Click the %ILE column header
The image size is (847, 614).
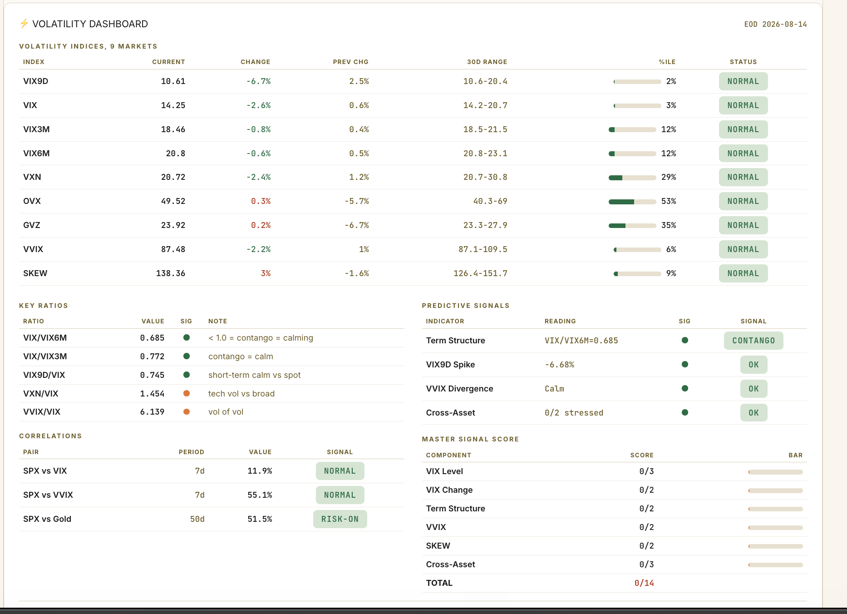coord(667,62)
